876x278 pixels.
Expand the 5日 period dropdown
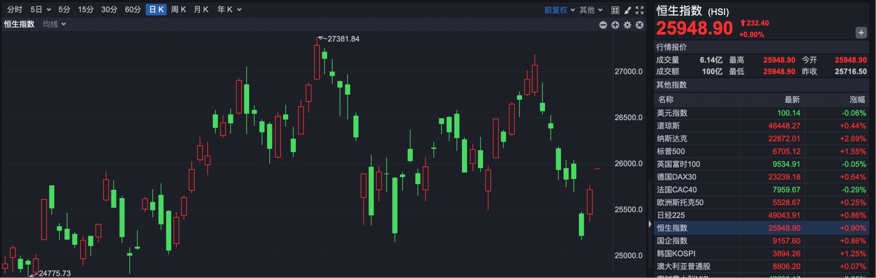click(40, 10)
